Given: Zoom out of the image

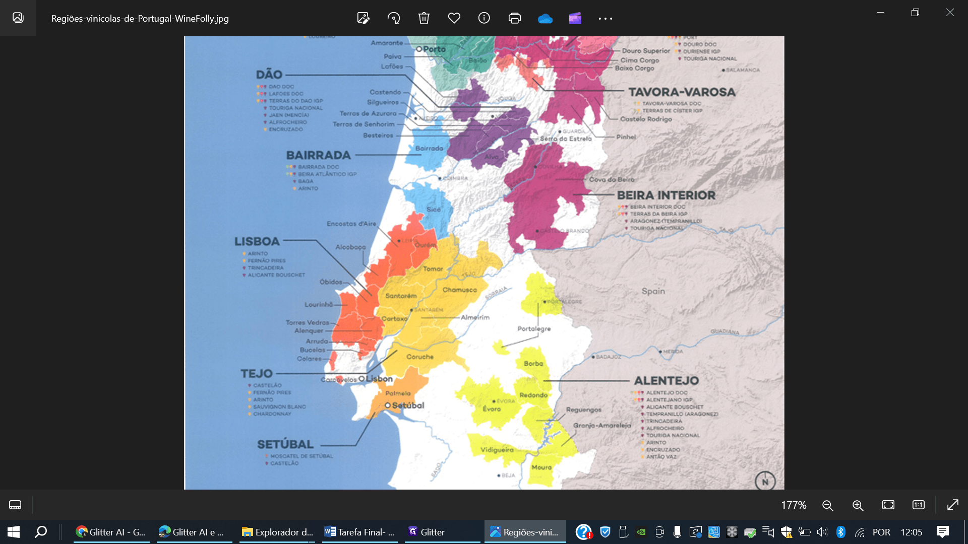Looking at the screenshot, I should (827, 505).
